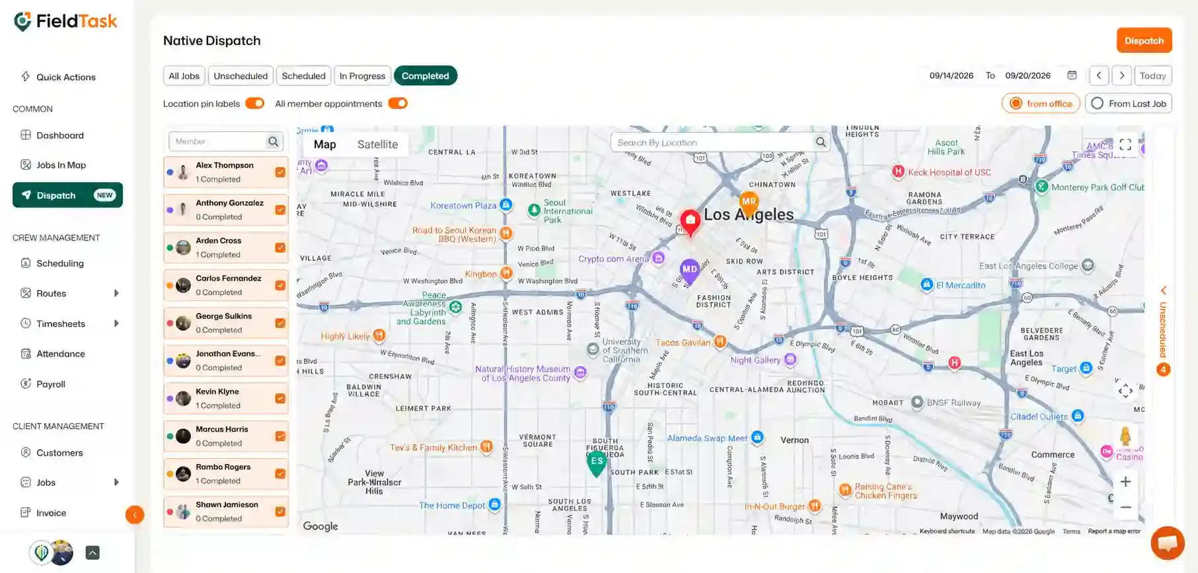
Task: Click the FieldTask logo
Action: [65, 21]
